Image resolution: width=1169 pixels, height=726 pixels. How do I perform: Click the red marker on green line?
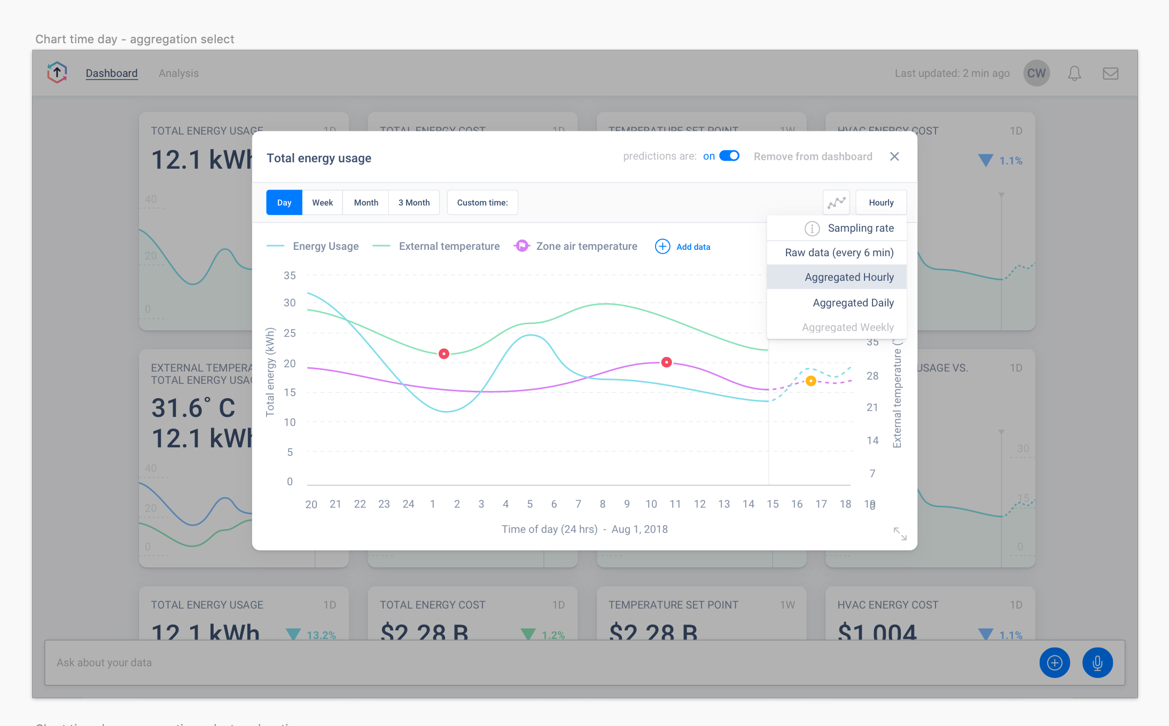pyautogui.click(x=444, y=354)
